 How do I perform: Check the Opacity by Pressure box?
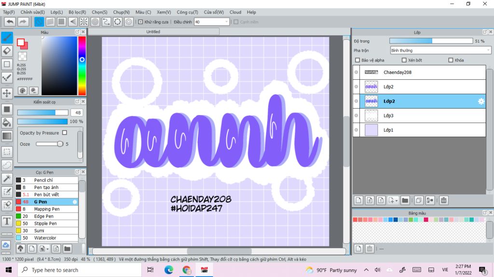(65, 133)
